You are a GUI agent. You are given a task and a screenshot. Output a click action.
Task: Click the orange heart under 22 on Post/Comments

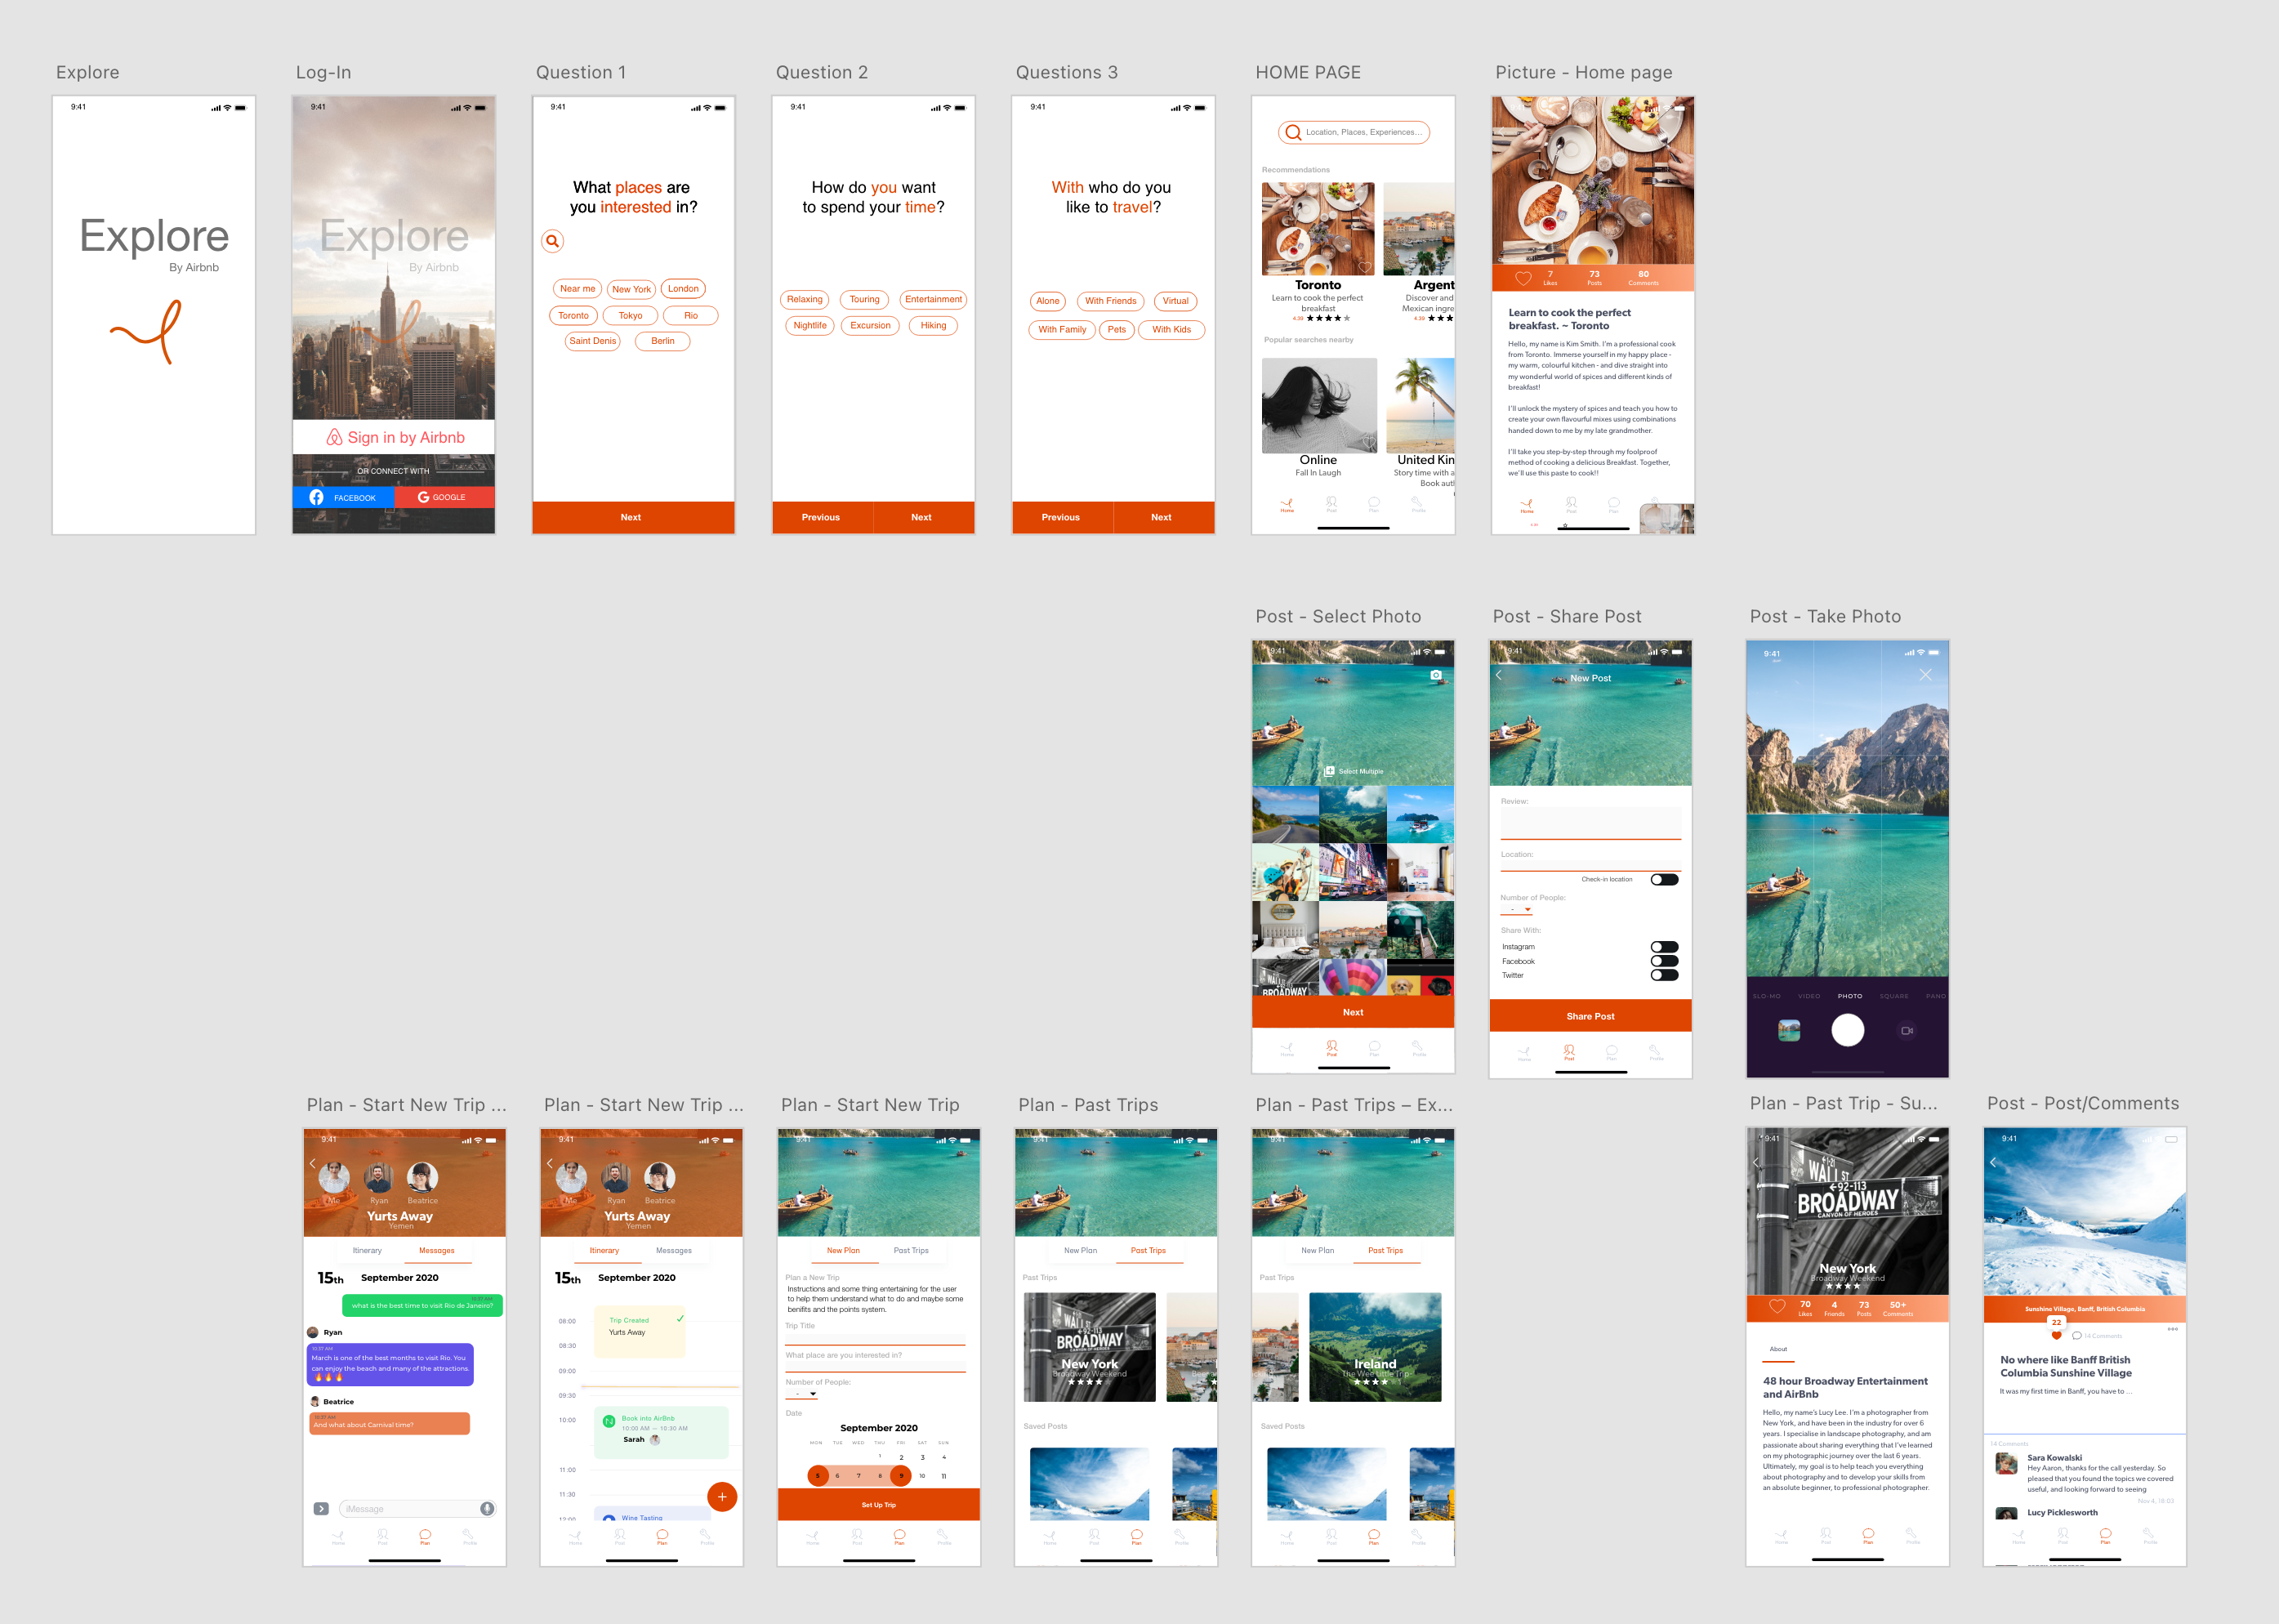(2056, 1335)
